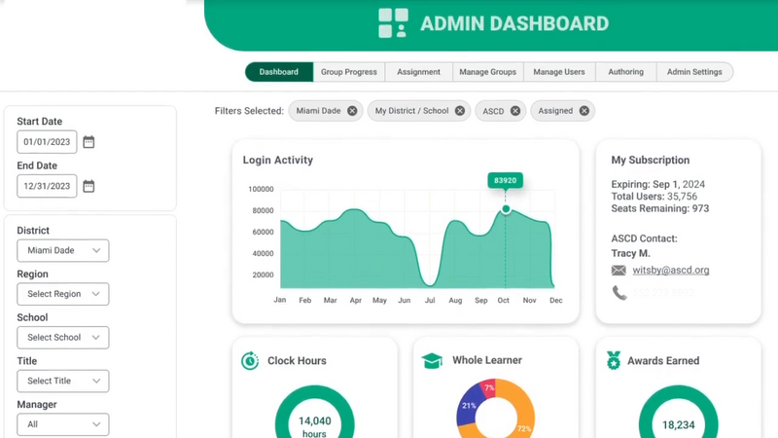Click the 83920 chart tooltip label

pos(505,180)
